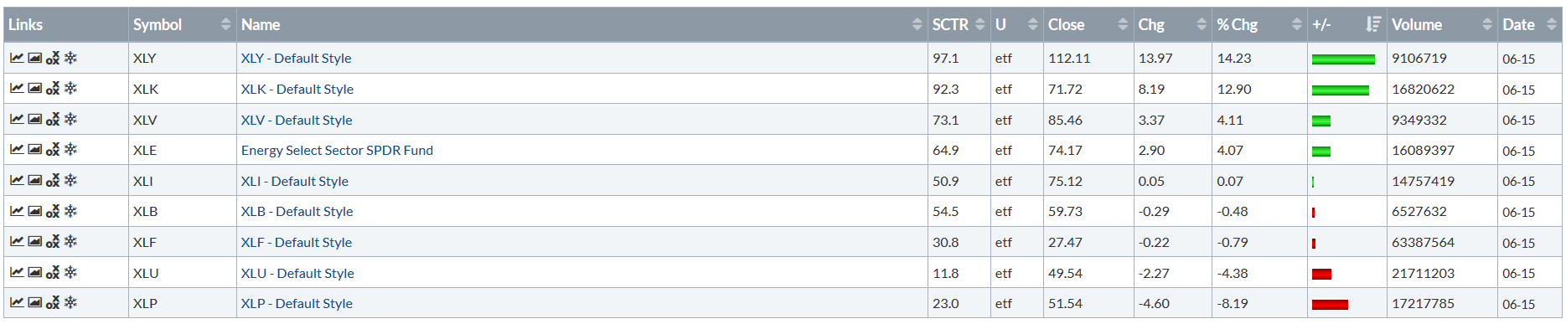Open the SharpChart icon for XLI
This screenshot has height=324, width=1566.
[x=17, y=181]
